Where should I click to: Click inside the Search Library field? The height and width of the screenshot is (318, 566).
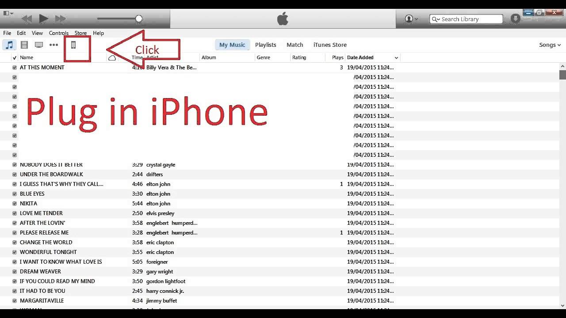pyautogui.click(x=466, y=19)
